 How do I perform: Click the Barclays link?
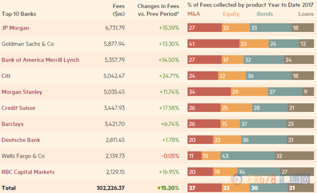tap(13, 124)
